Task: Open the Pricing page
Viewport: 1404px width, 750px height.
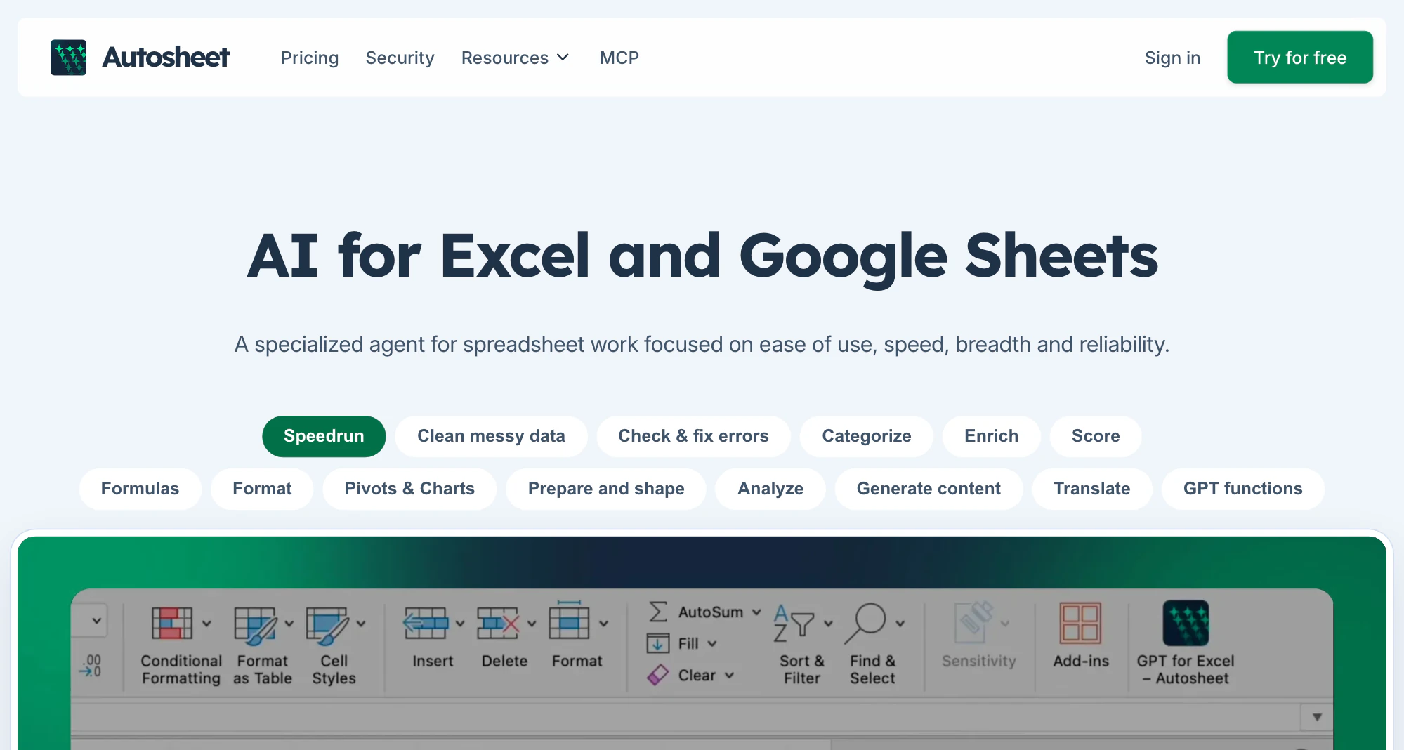Action: point(310,58)
